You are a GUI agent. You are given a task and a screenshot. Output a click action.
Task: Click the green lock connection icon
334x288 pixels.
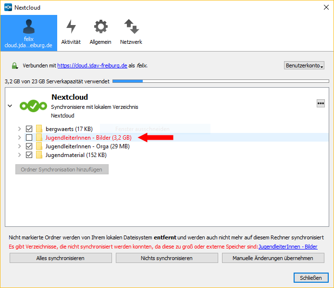tap(14, 65)
